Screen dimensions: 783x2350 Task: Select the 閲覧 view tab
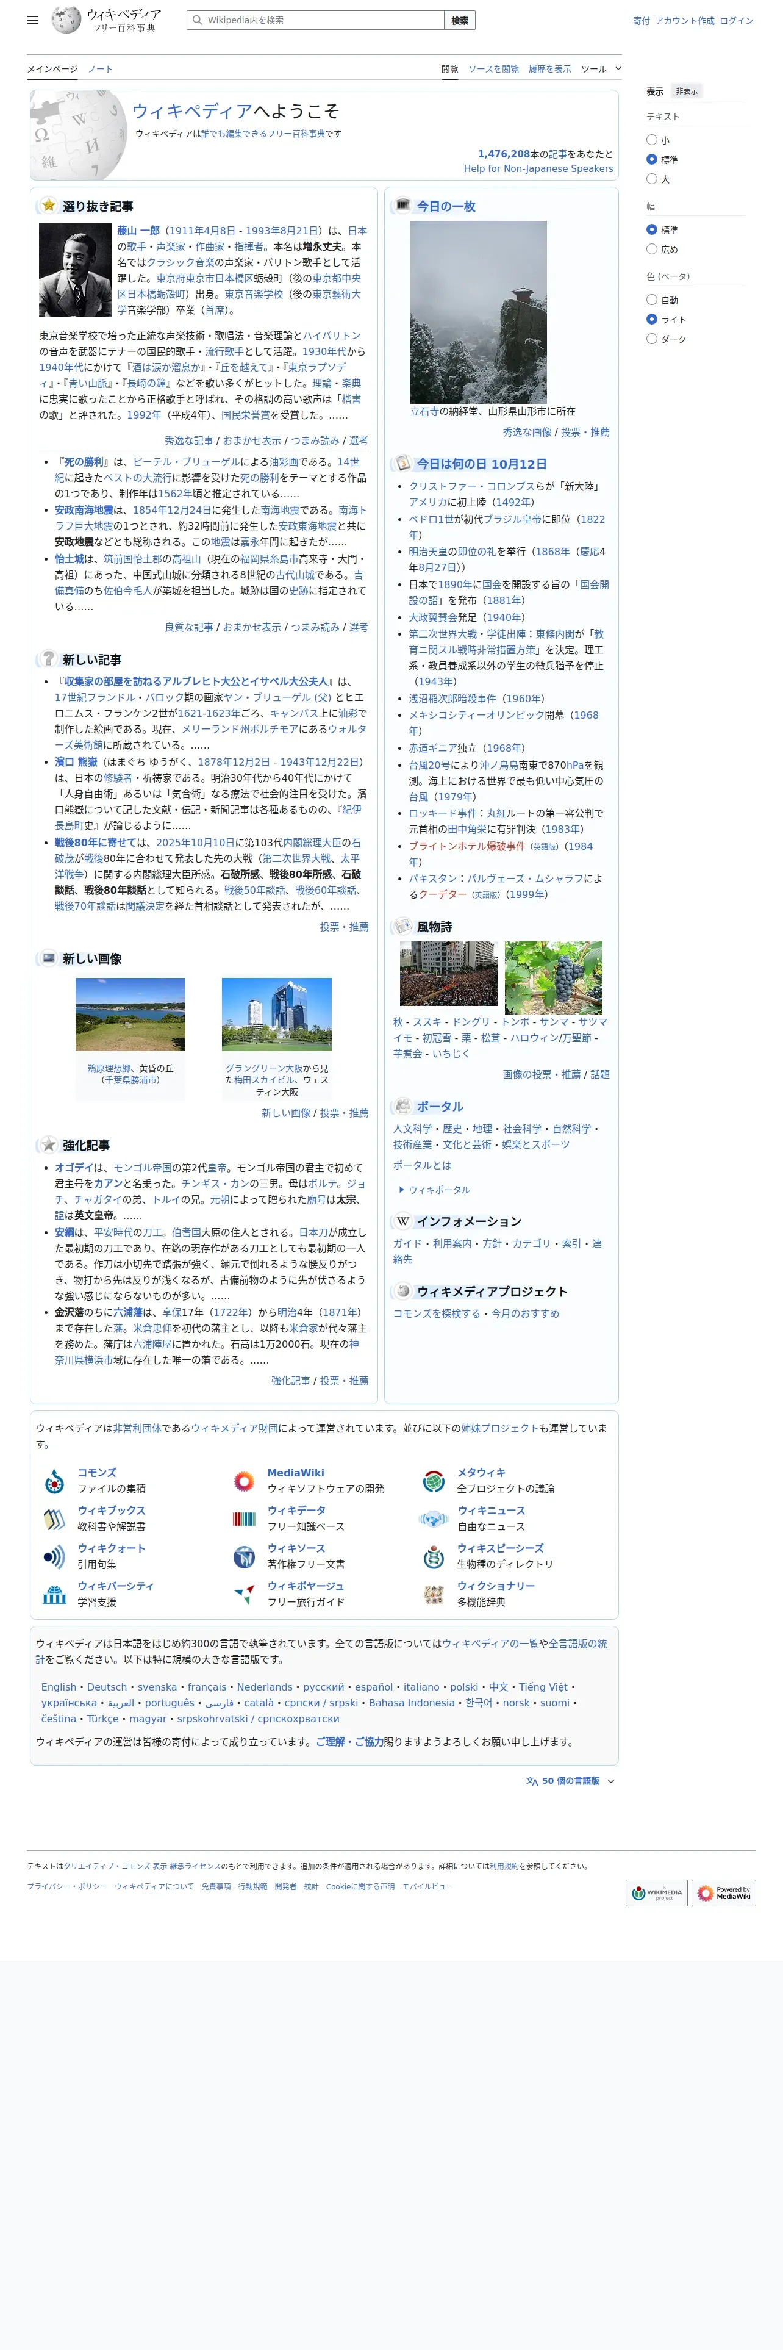449,70
